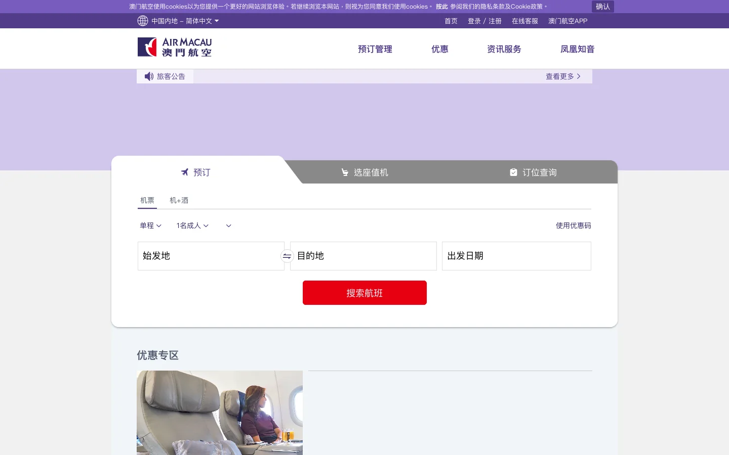
Task: Open the 凤凰知音 menu
Action: (x=578, y=49)
